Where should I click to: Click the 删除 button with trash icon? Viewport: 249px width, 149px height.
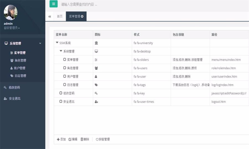coord(85,139)
